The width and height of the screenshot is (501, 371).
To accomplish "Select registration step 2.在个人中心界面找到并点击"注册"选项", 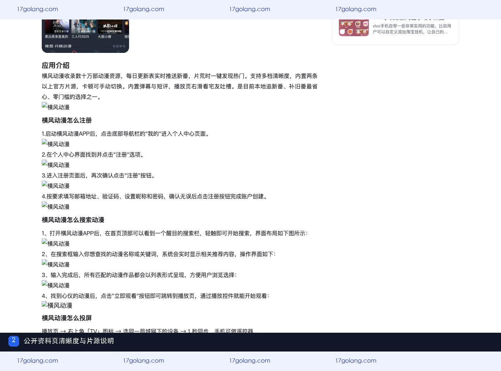I will (93, 155).
